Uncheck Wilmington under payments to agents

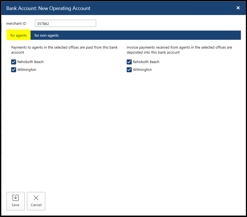click(x=14, y=70)
